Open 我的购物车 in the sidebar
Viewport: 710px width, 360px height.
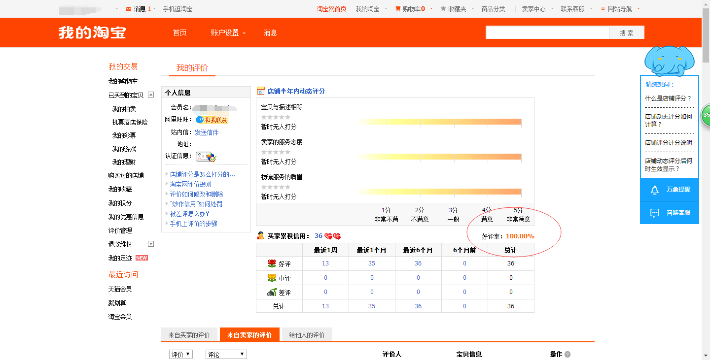[x=123, y=81]
